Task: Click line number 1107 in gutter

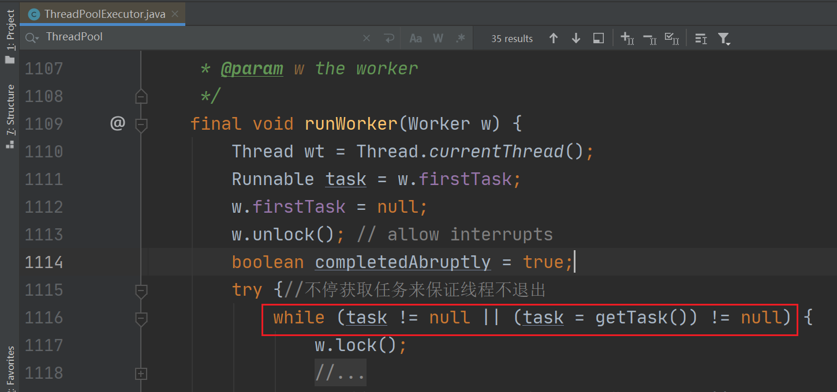Action: tap(44, 69)
